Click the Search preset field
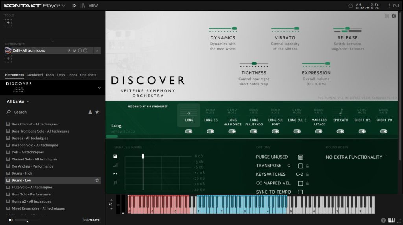 pos(46,112)
